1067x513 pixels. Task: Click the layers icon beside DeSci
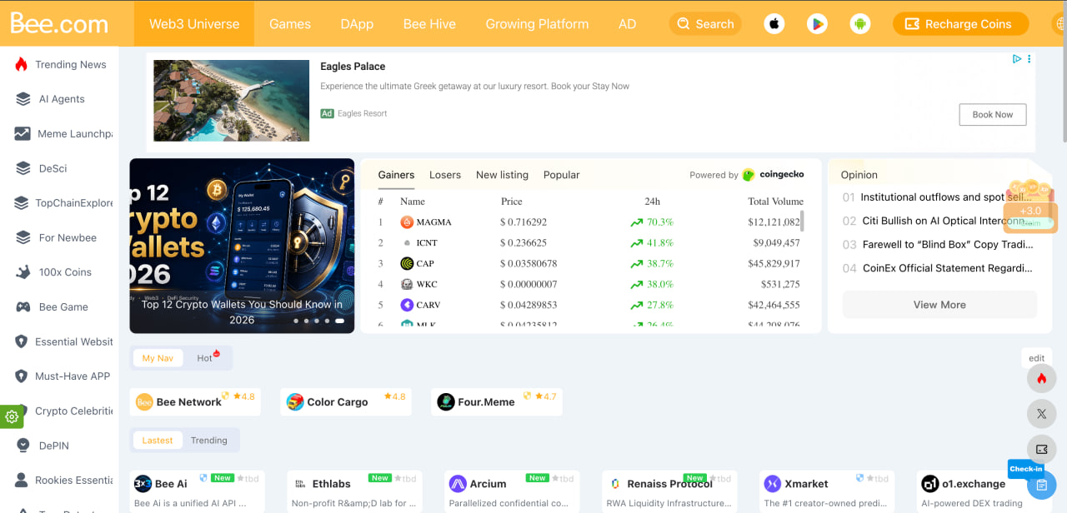pos(23,168)
